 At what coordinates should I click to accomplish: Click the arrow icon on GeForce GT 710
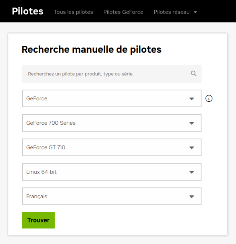tap(192, 148)
